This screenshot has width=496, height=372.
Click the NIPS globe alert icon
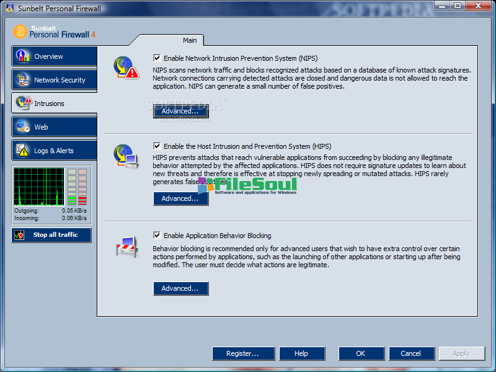(x=126, y=68)
